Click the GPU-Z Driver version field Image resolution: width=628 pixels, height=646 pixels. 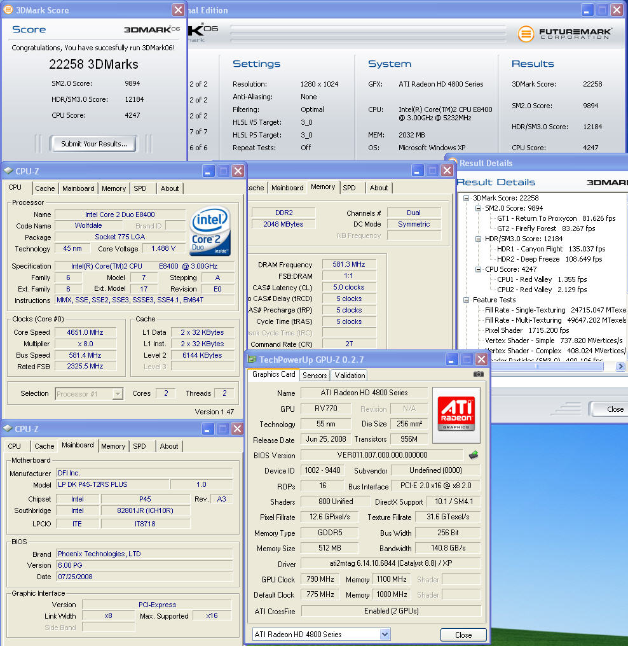click(x=391, y=563)
